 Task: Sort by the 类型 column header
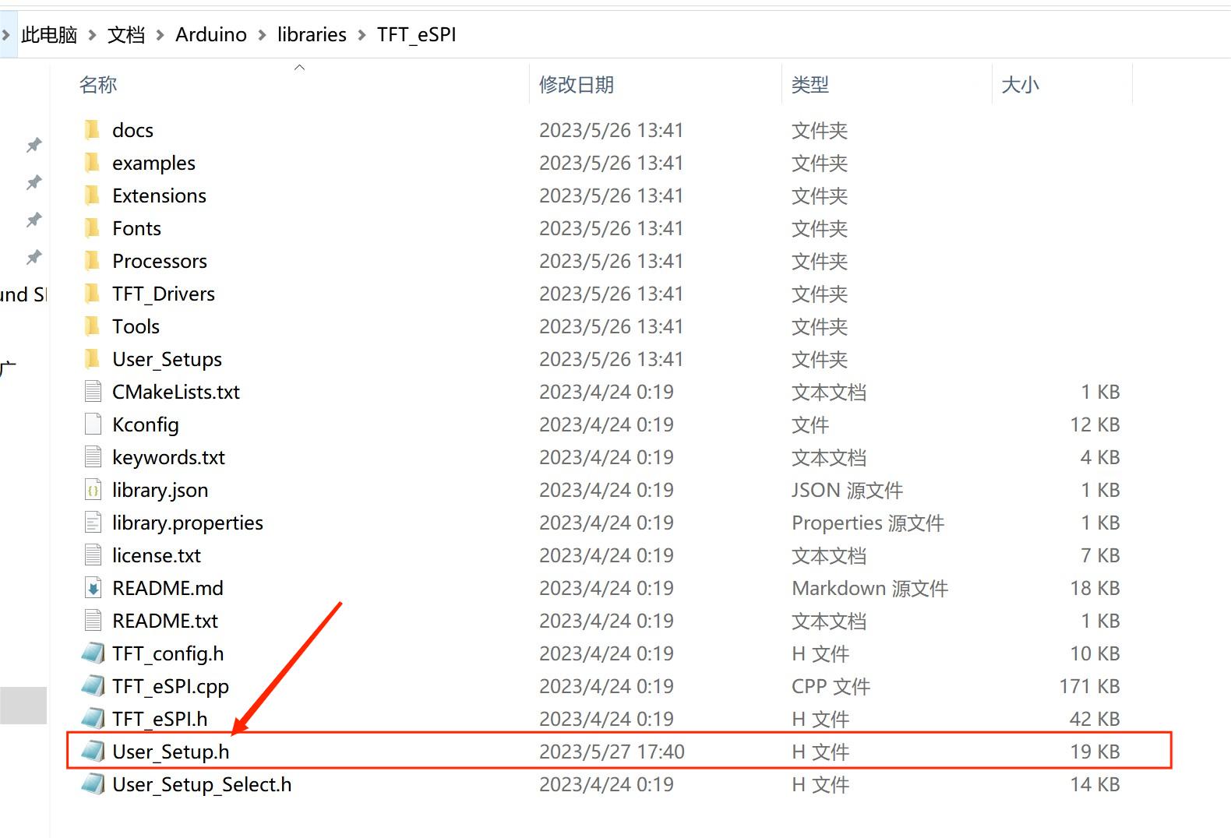click(x=810, y=85)
